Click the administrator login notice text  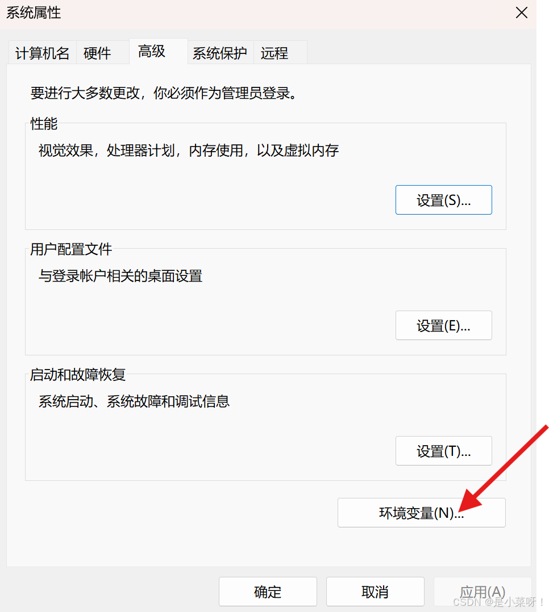(x=164, y=93)
